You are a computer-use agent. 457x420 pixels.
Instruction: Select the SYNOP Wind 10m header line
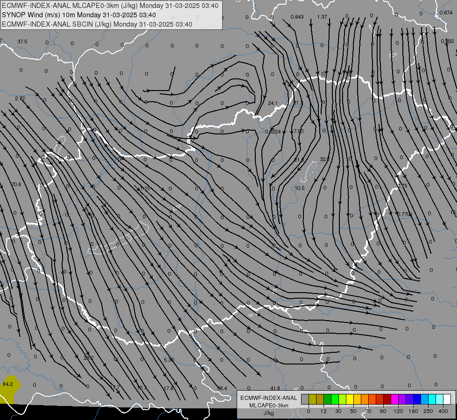click(79, 15)
